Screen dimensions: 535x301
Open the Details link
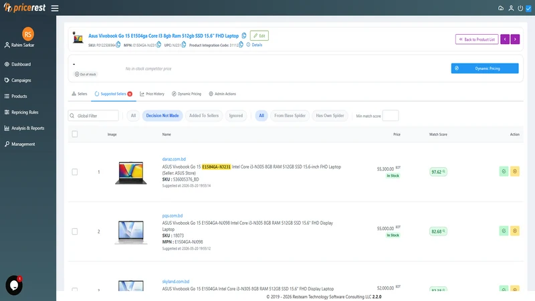coord(255,45)
